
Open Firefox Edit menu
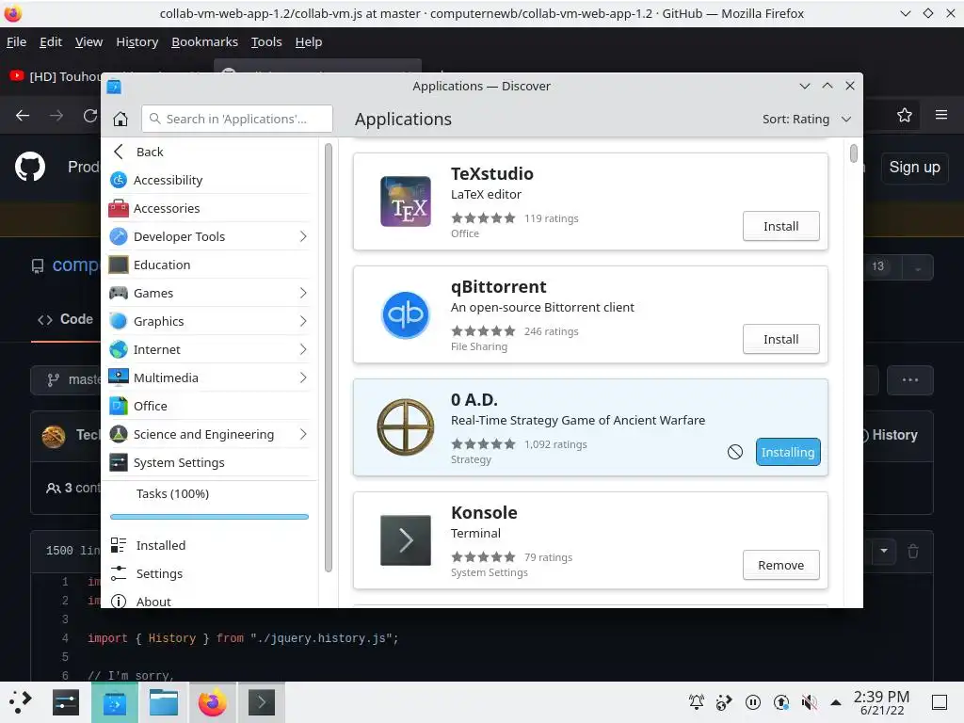point(51,41)
